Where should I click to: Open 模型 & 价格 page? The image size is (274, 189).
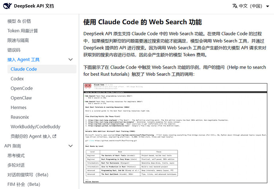pos(19,21)
